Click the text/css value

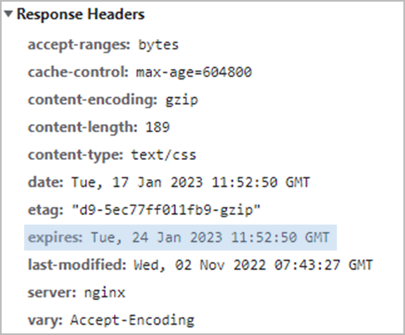164,155
